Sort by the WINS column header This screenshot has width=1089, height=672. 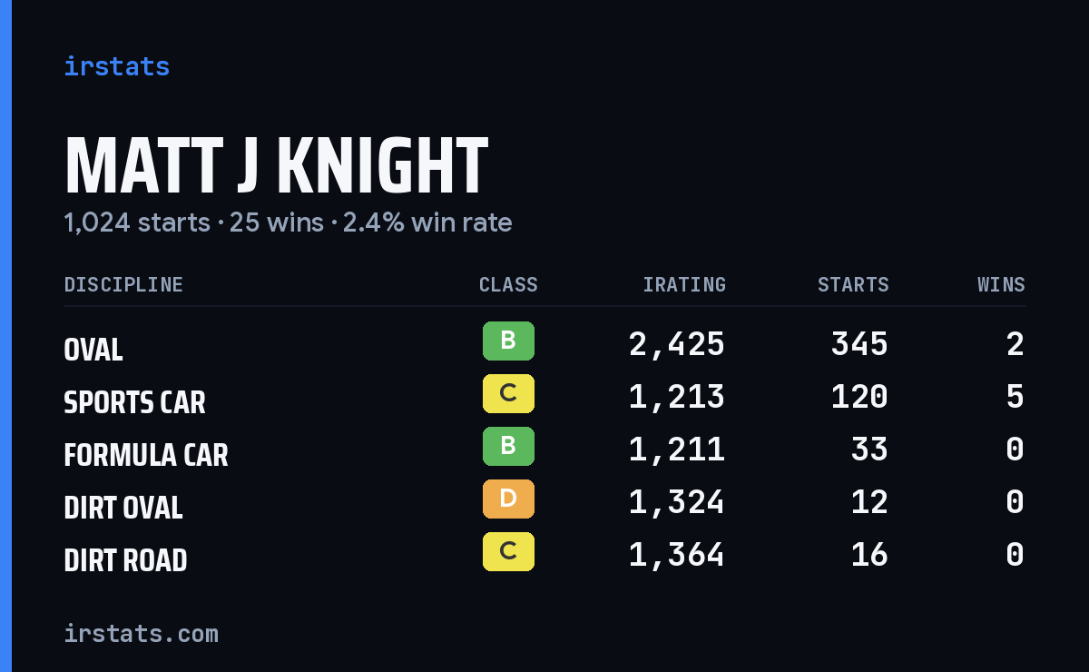point(1001,285)
